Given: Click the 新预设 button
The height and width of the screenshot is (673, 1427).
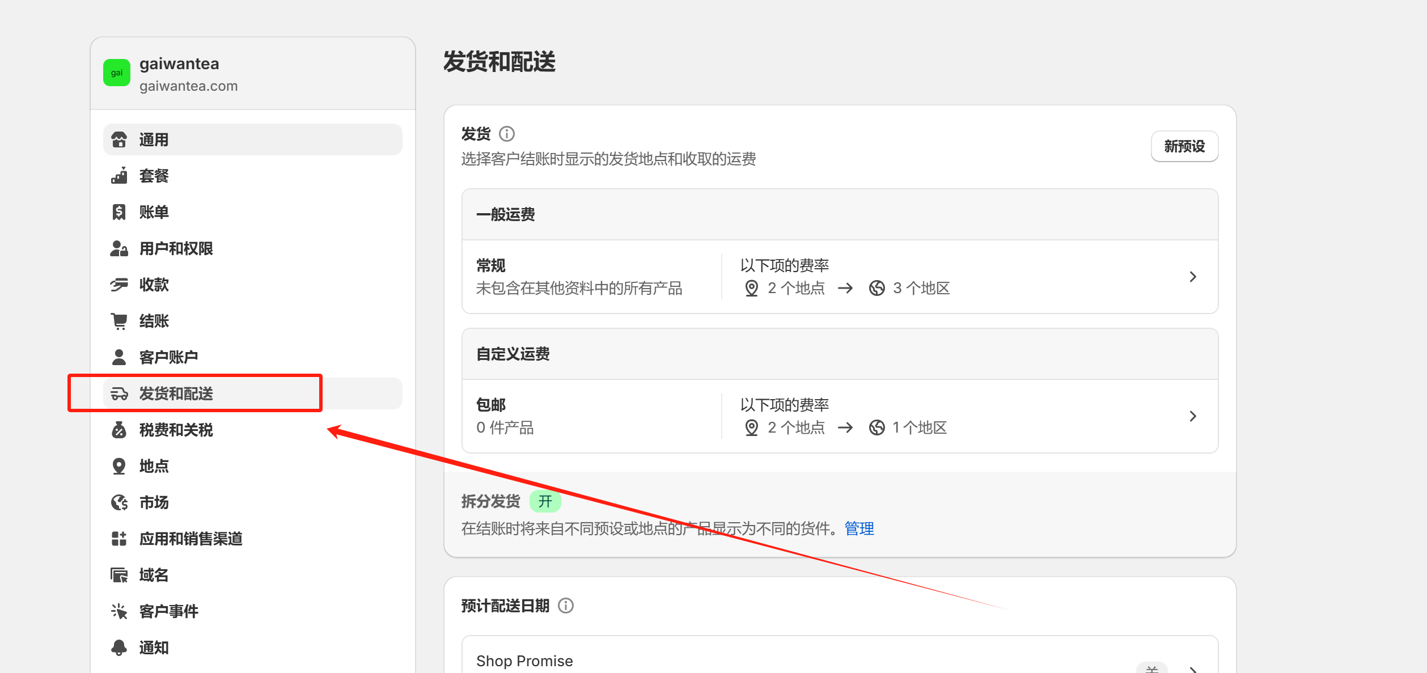Looking at the screenshot, I should click(1184, 146).
